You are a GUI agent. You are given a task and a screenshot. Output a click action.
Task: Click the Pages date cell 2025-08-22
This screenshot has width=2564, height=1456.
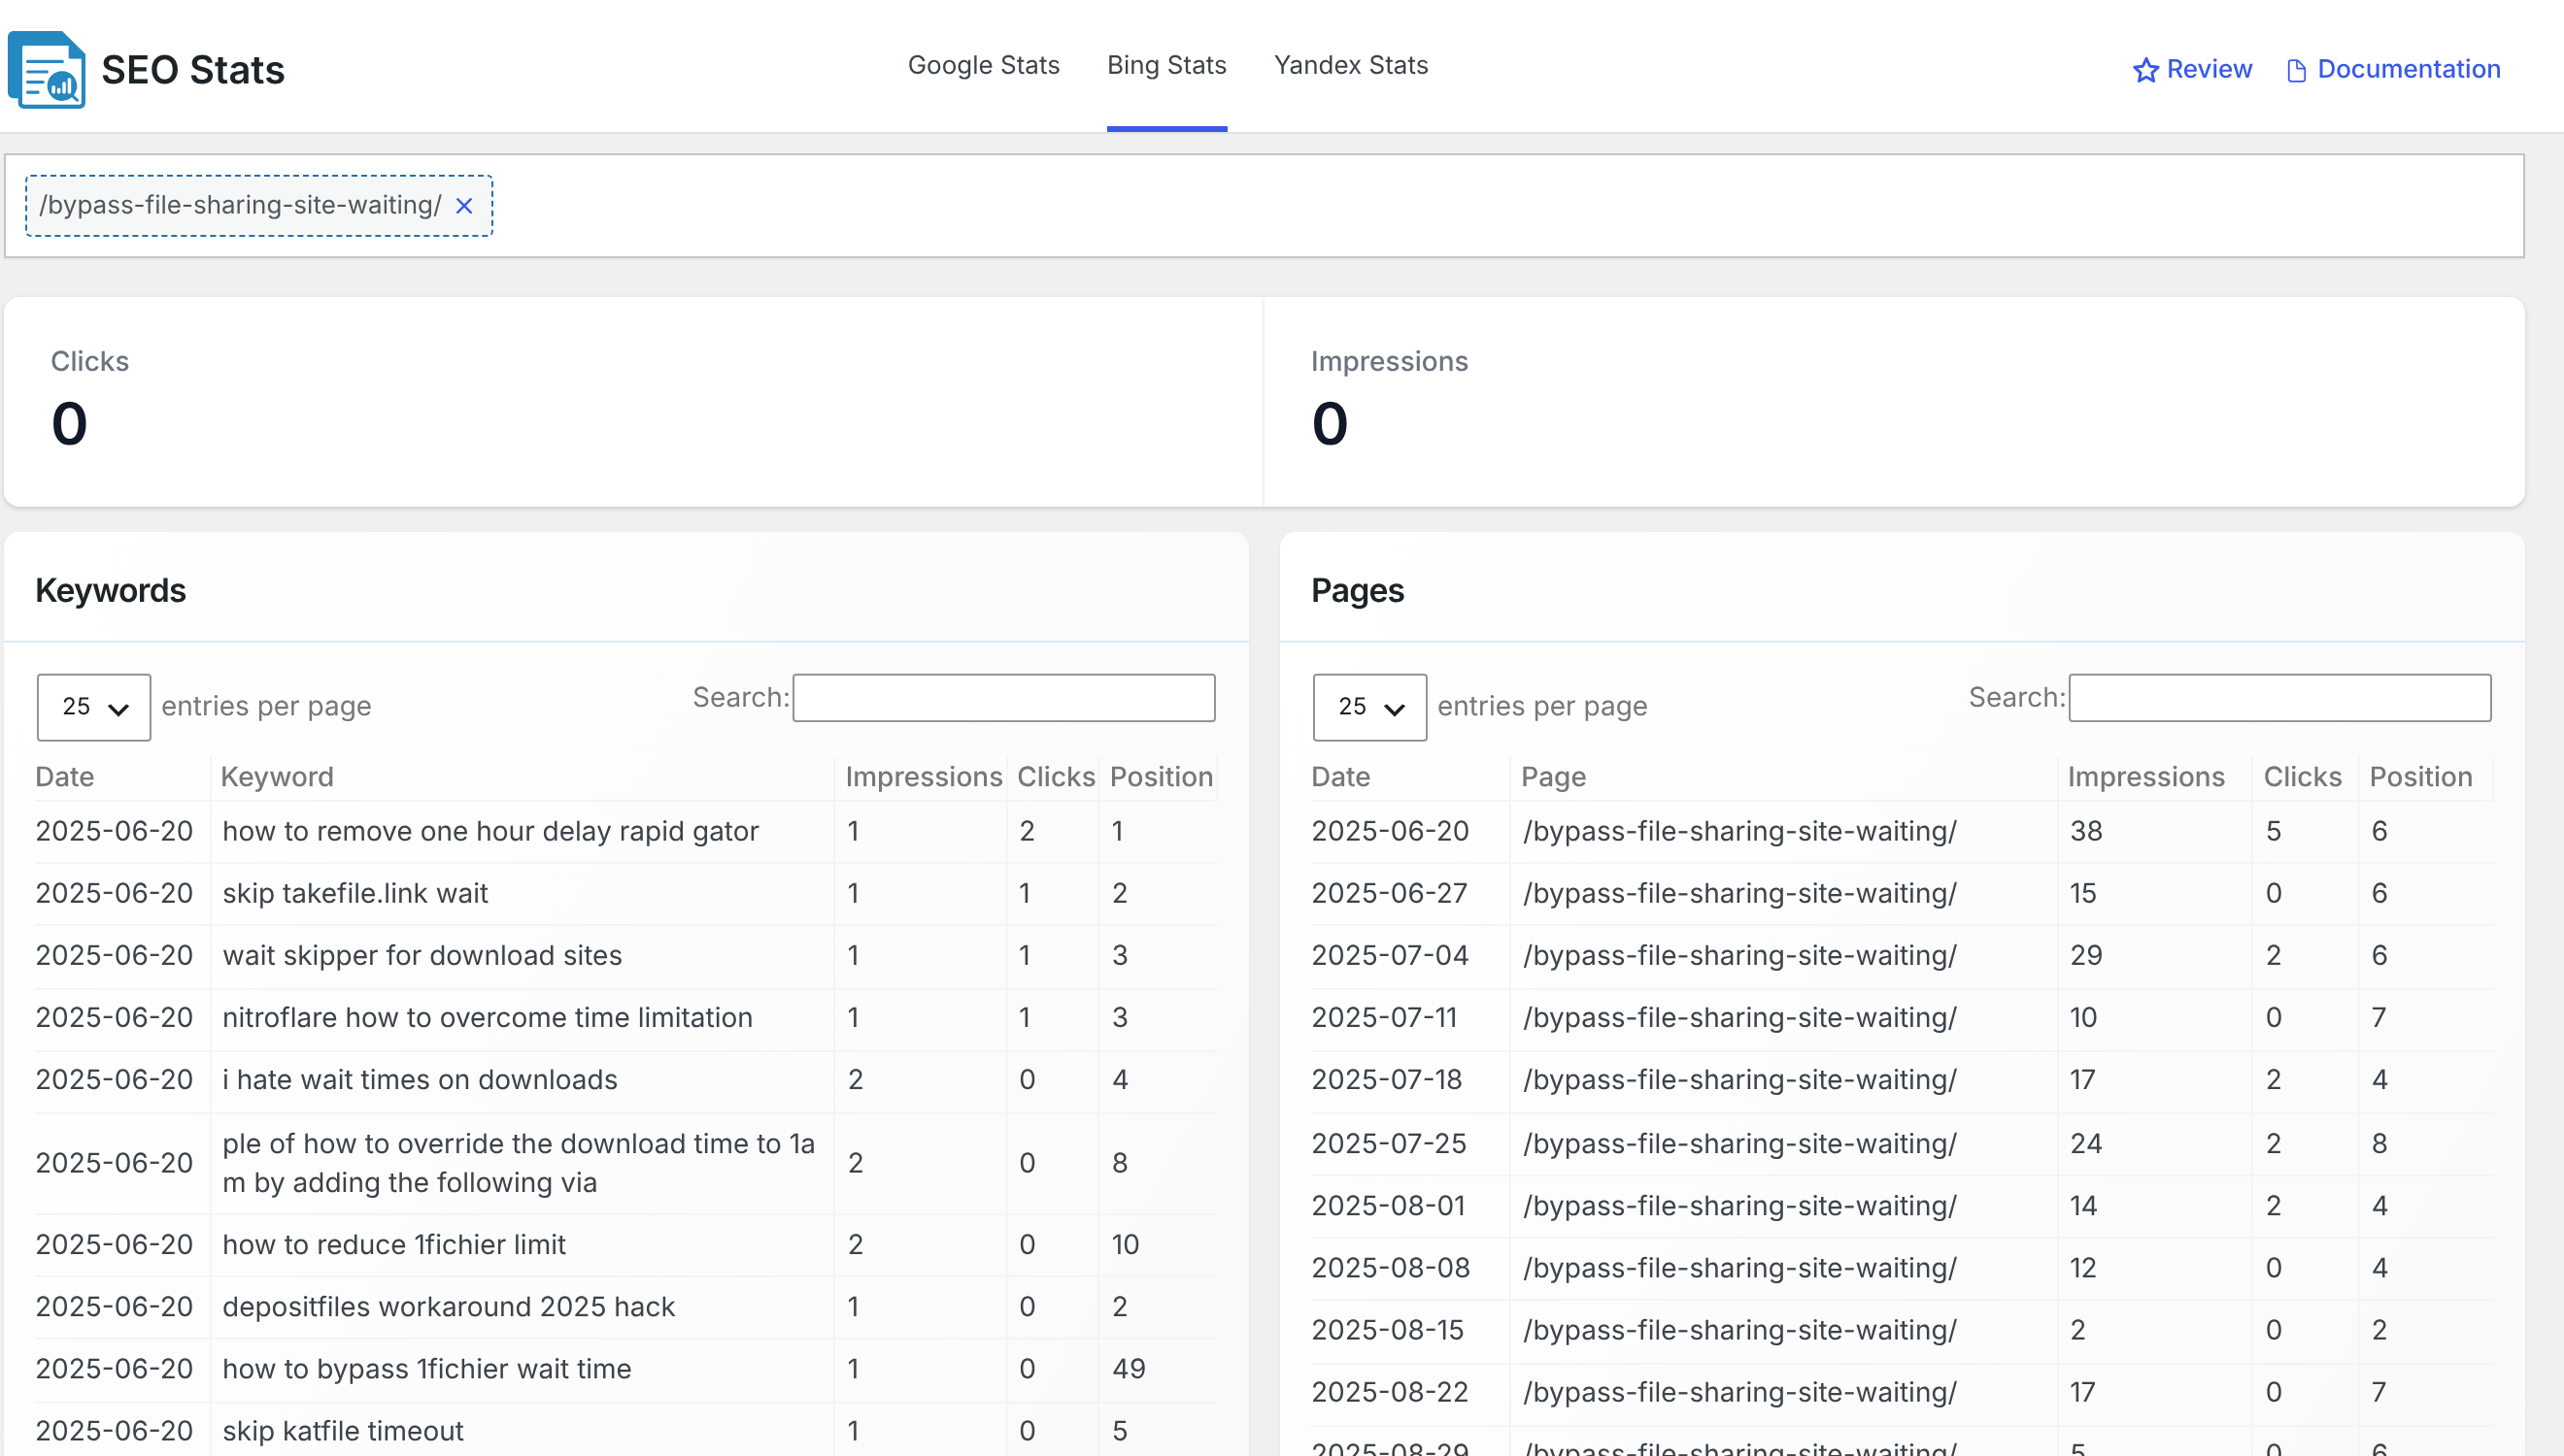coord(1390,1392)
